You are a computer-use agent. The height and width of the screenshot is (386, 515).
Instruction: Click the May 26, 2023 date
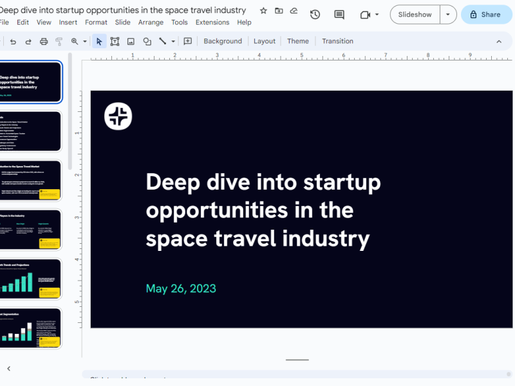click(x=181, y=288)
